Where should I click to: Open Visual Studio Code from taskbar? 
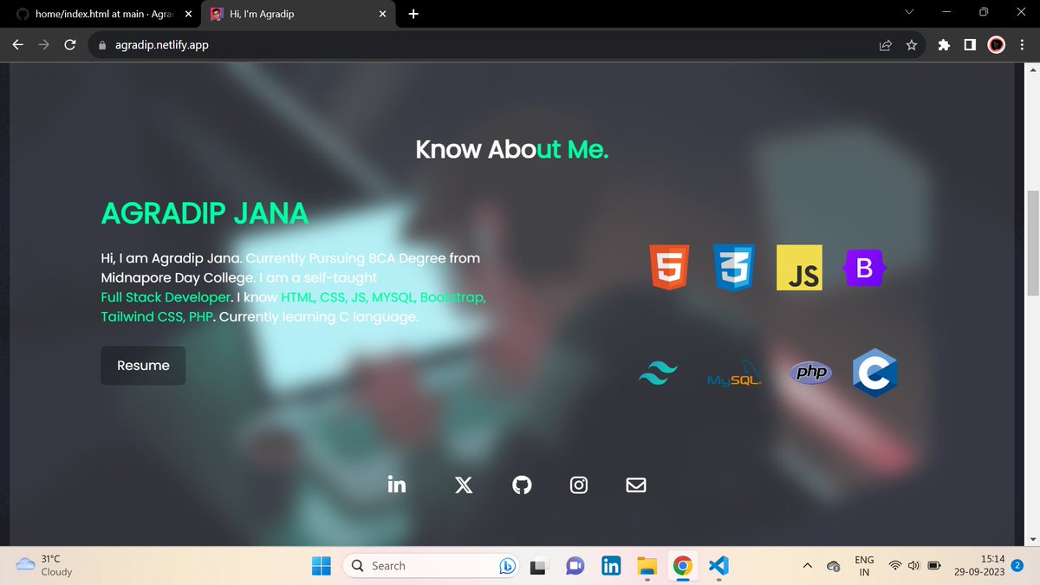point(718,566)
